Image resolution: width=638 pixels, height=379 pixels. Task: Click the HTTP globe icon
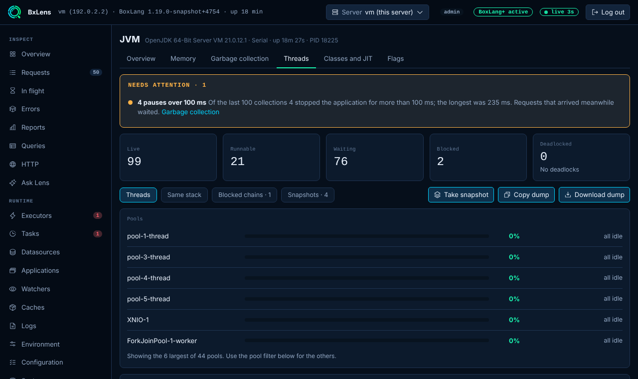(x=13, y=164)
